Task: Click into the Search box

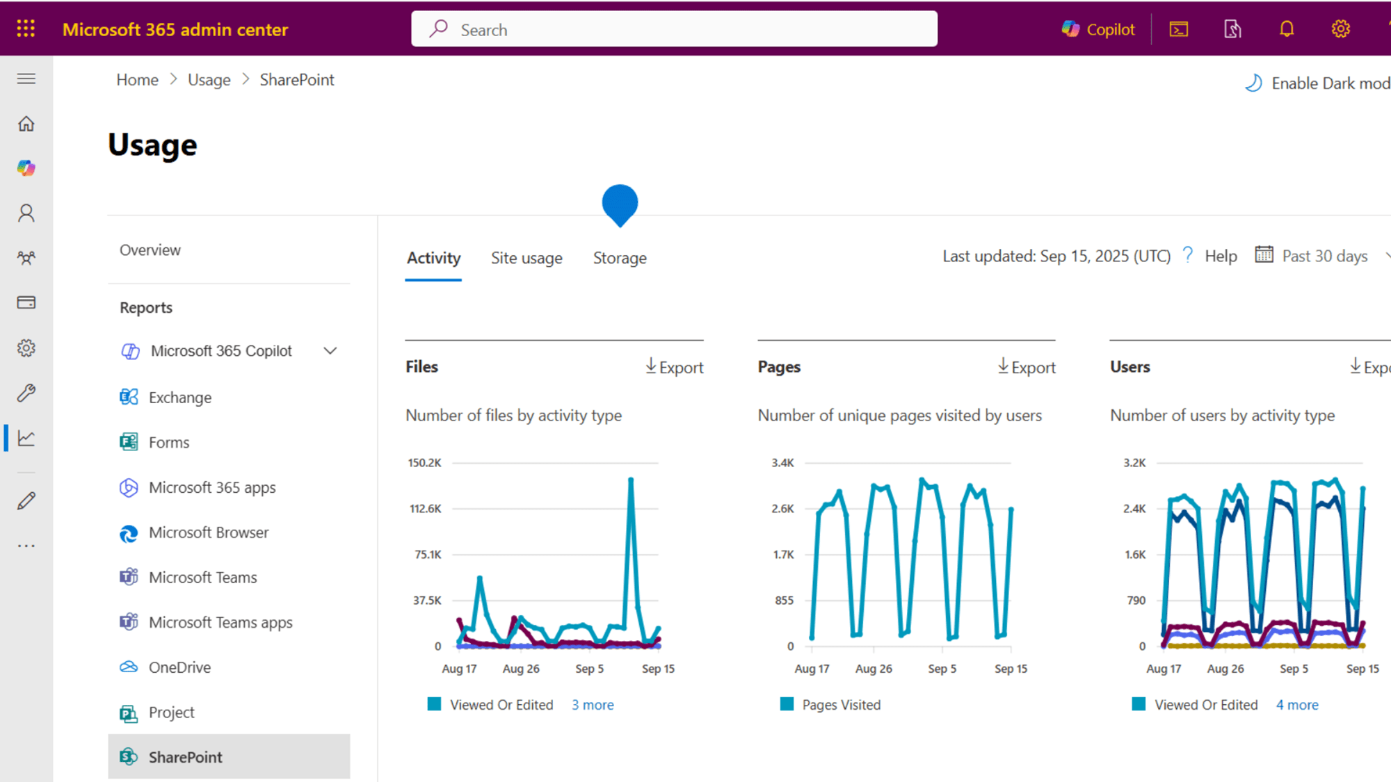Action: click(674, 29)
